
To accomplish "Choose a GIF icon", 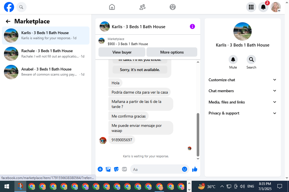I will (x=124, y=169).
